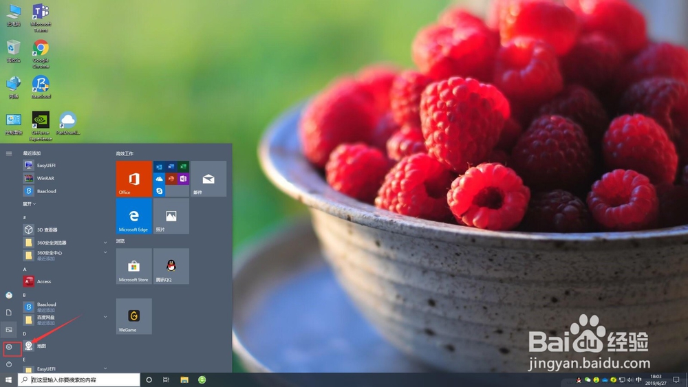Click the 浏览 tile group title
The image size is (688, 387).
pyautogui.click(x=120, y=241)
